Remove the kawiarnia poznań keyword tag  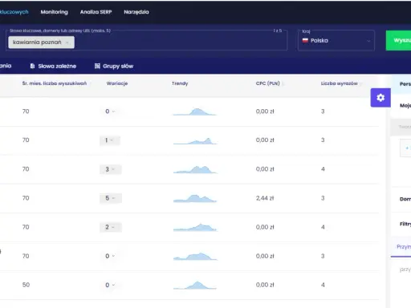67,43
